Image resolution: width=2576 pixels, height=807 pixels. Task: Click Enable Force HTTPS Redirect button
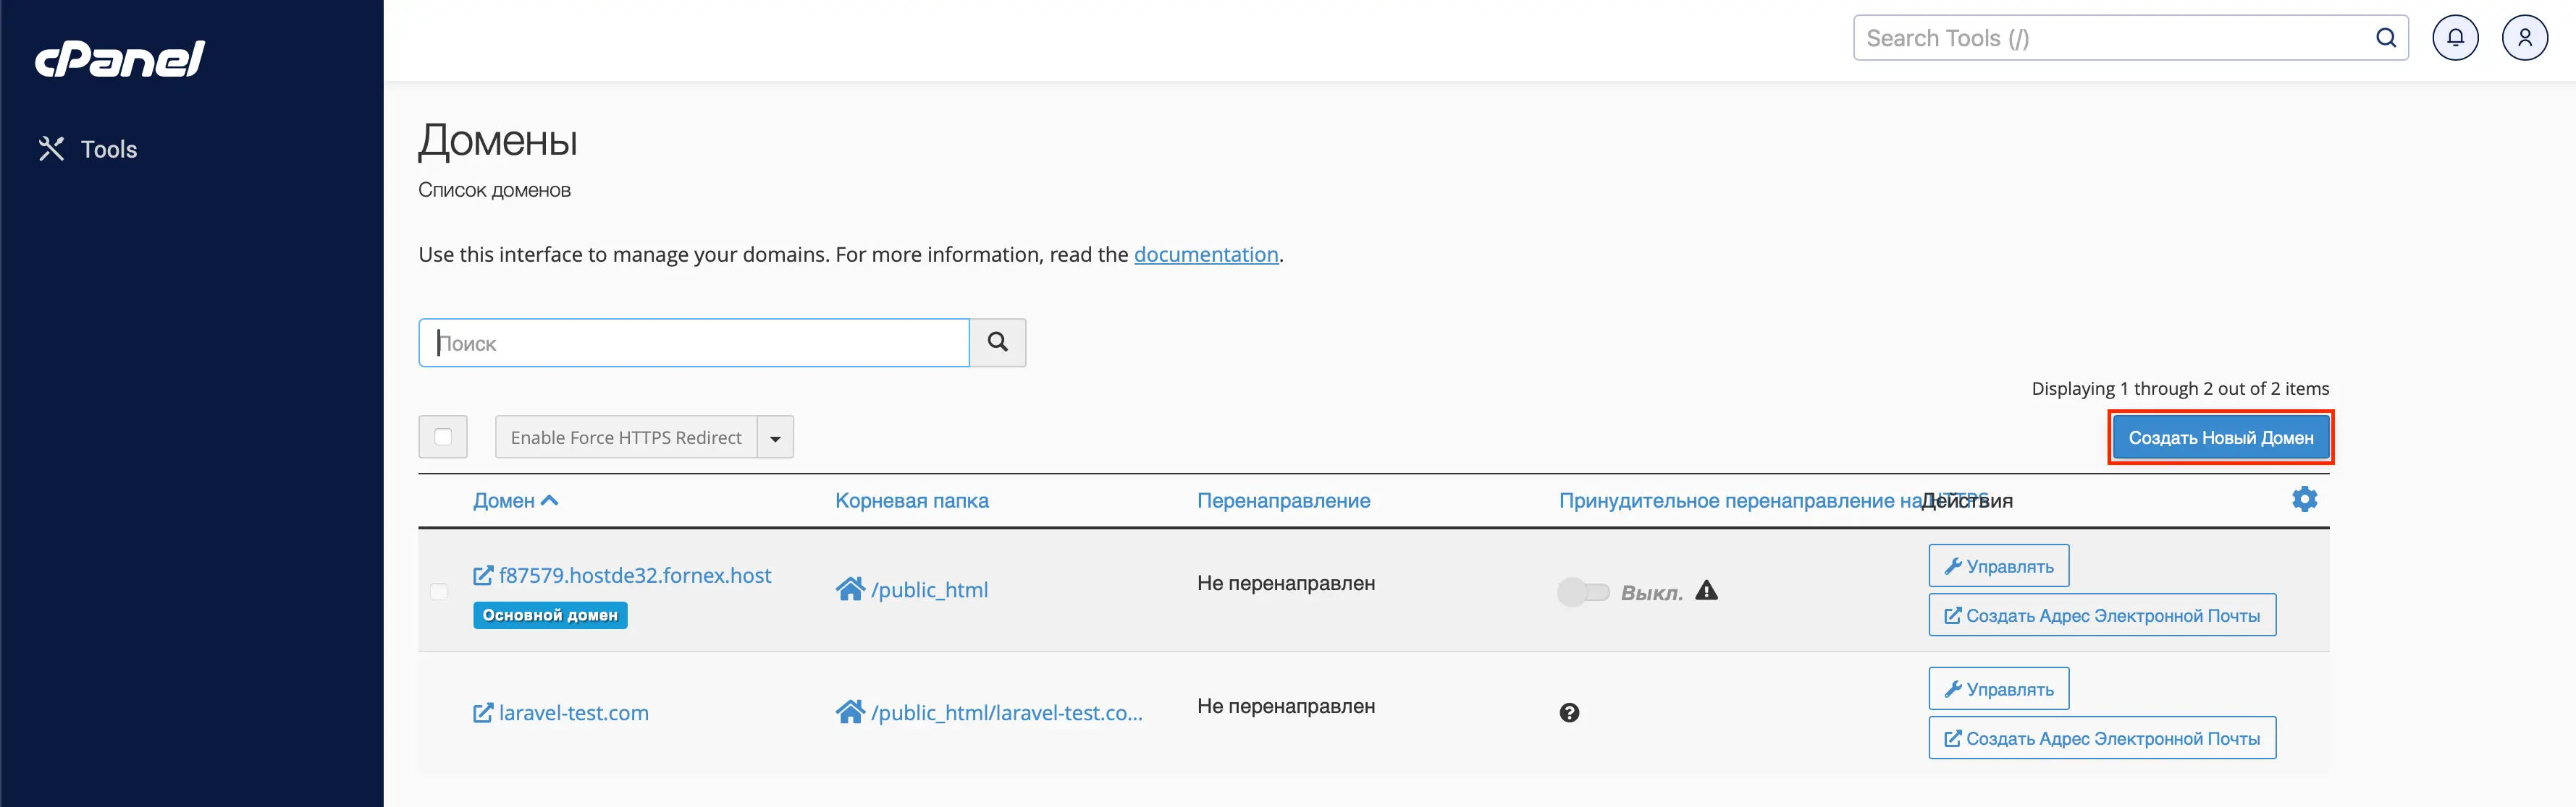click(626, 437)
